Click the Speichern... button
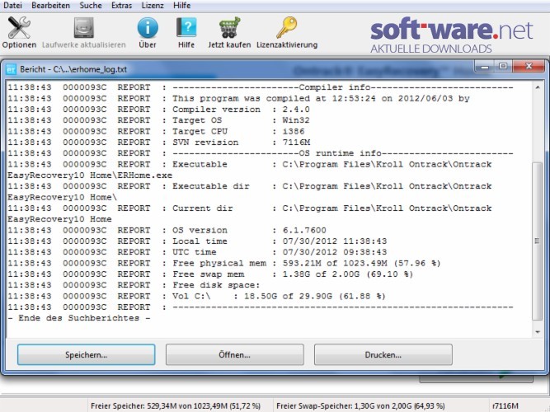The width and height of the screenshot is (550, 412). tap(87, 354)
